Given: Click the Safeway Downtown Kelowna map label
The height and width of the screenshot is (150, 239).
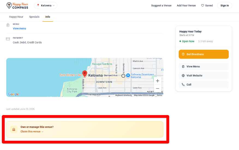Looking at the screenshot, I should (142, 76).
